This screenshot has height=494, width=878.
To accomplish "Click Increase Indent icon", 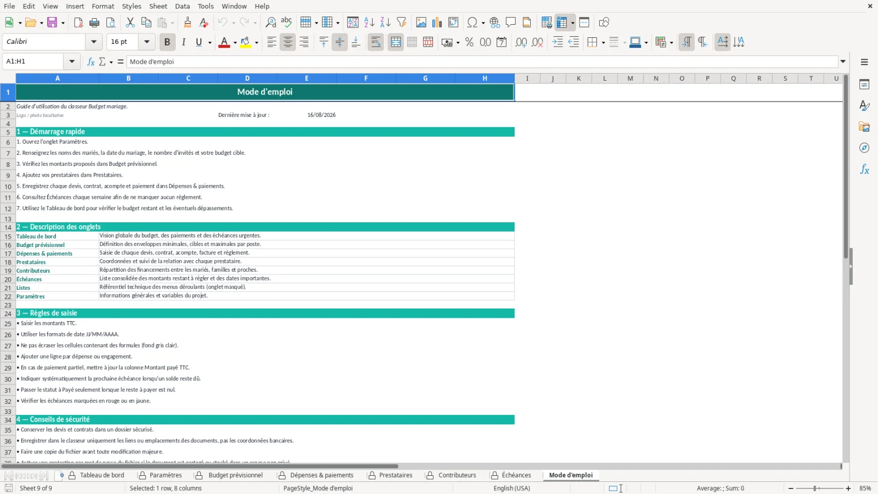I will click(558, 42).
